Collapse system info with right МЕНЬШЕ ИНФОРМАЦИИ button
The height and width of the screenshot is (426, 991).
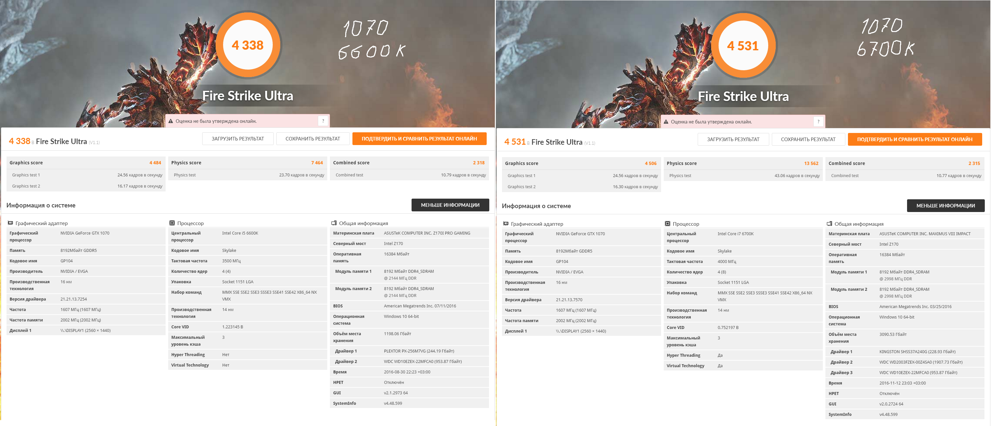coord(945,206)
